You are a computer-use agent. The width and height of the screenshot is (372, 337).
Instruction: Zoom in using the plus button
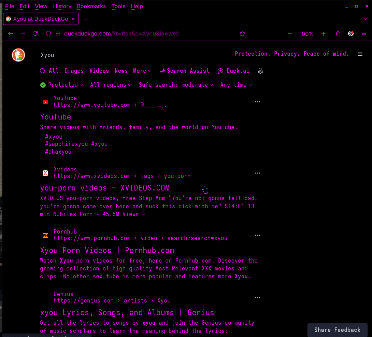[x=324, y=33]
